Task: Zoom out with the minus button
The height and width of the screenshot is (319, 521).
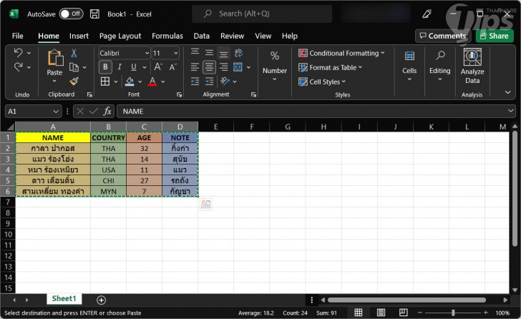Action: coord(419,313)
